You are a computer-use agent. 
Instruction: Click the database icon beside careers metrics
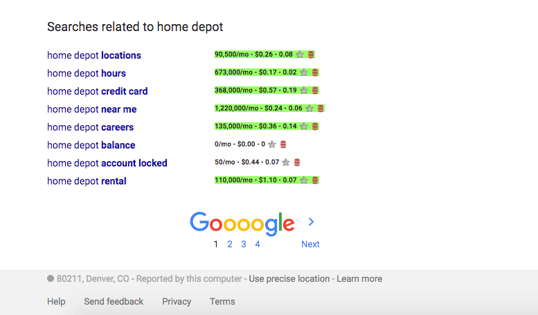(x=315, y=126)
